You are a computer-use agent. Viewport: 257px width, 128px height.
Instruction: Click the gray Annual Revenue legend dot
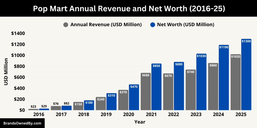[x=66, y=25]
